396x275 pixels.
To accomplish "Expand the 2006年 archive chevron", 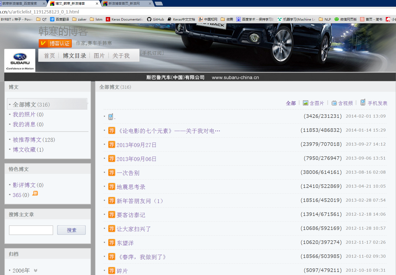I will pos(35,270).
